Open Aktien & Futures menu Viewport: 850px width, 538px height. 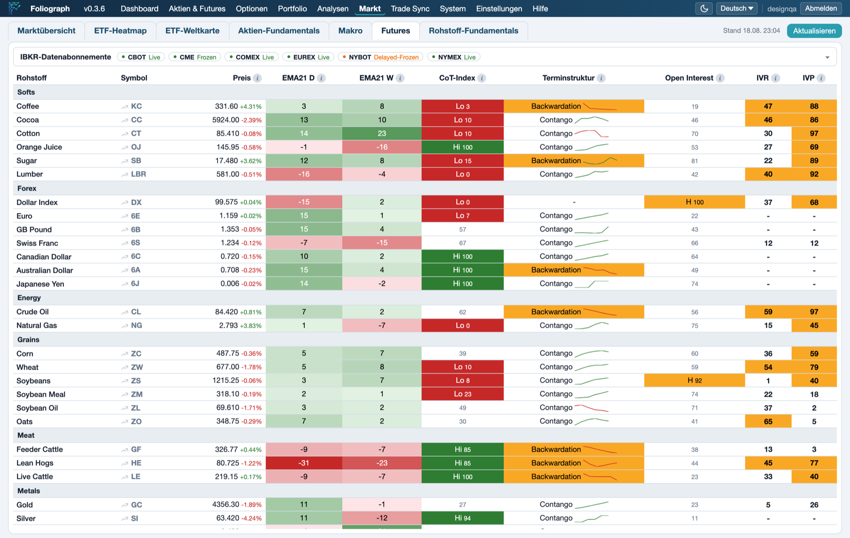tap(197, 8)
